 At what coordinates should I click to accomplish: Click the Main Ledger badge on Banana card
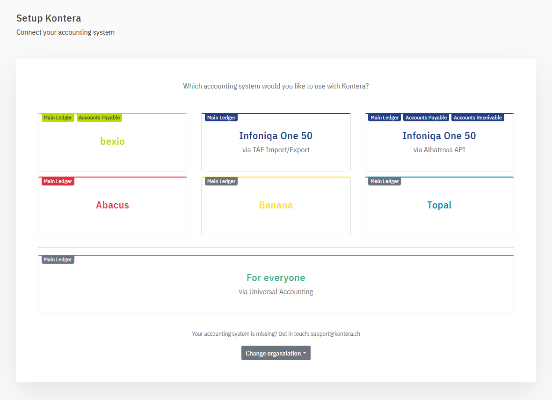point(221,181)
